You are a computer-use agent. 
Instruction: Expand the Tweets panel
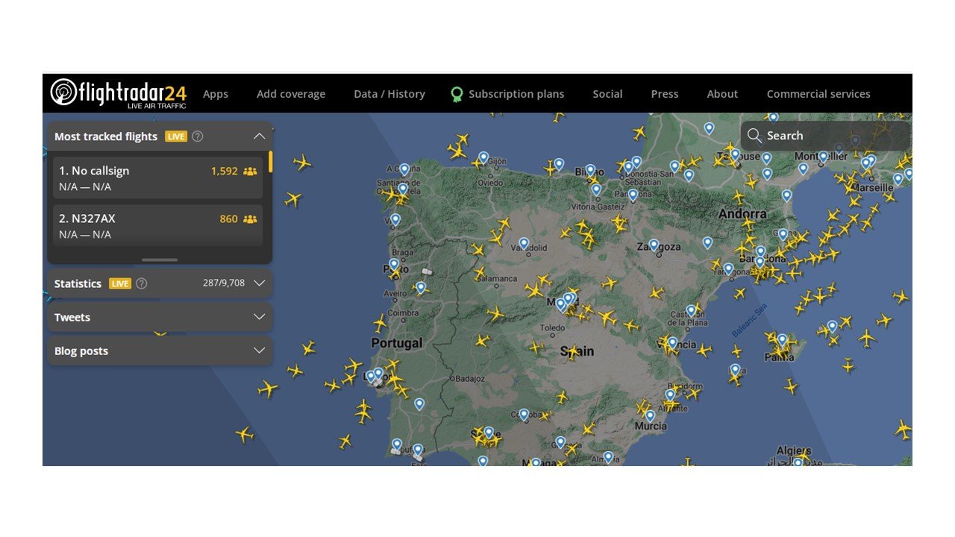(259, 317)
